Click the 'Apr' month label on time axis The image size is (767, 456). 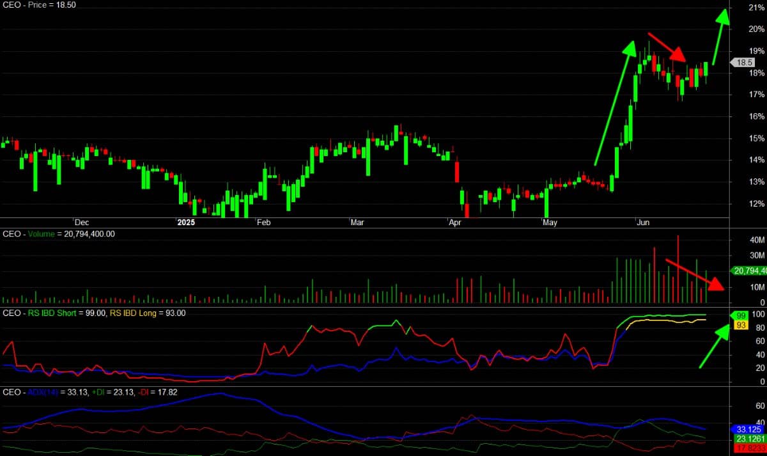tap(454, 223)
